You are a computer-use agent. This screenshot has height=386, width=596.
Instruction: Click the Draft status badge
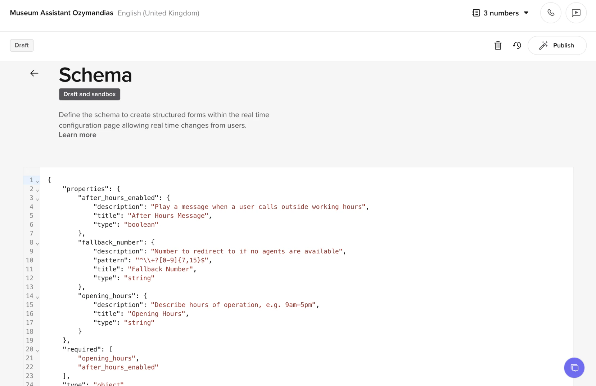click(x=21, y=45)
